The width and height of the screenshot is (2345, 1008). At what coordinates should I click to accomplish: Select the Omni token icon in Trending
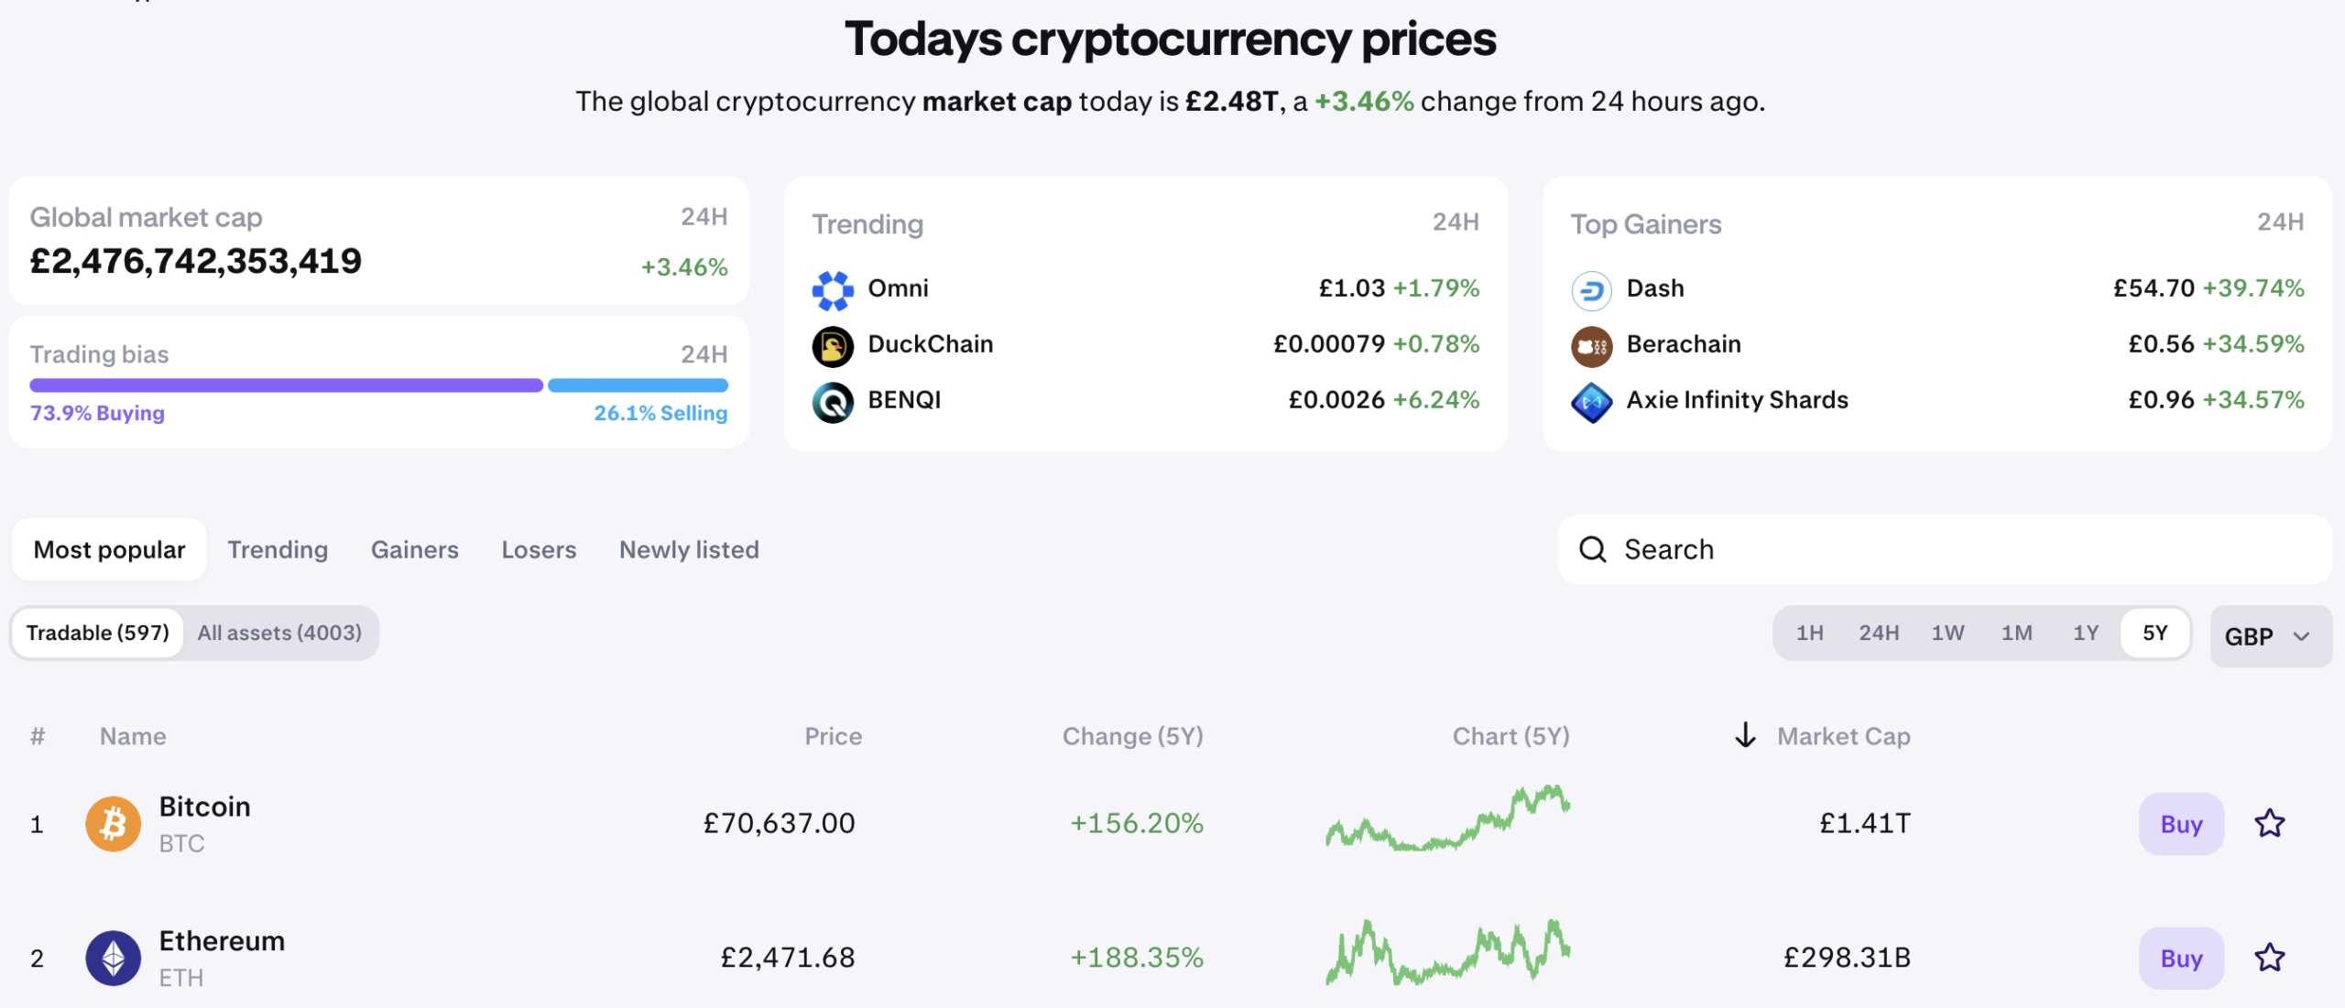coord(833,287)
